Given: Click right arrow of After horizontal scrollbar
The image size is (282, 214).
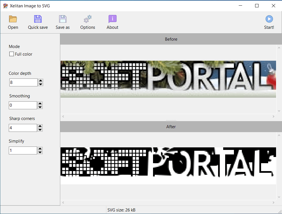Looking at the screenshot, I should pyautogui.click(x=273, y=202).
